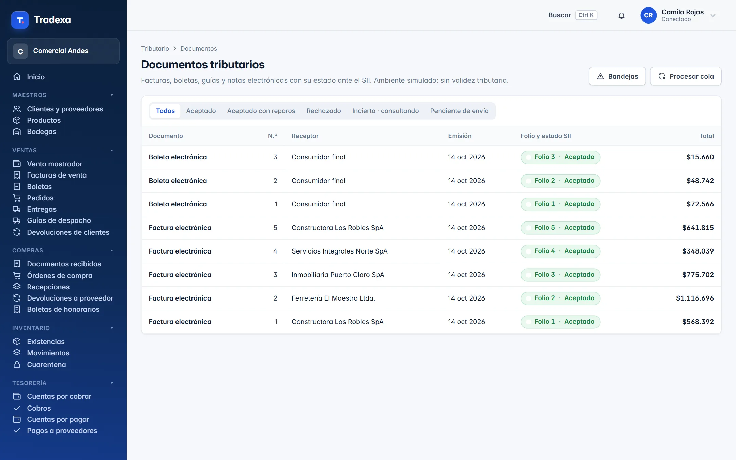
Task: Open Facturas de venta in sidebar
Action: 57,175
